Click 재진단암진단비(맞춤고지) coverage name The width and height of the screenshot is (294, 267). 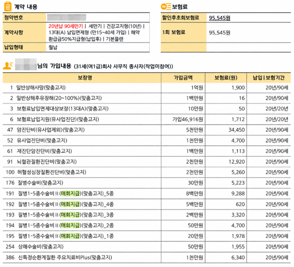click(44, 151)
